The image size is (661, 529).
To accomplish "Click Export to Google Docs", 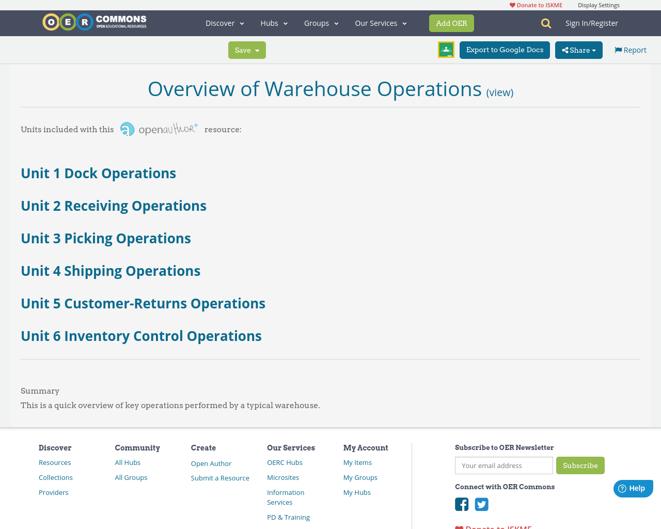I will tap(505, 50).
